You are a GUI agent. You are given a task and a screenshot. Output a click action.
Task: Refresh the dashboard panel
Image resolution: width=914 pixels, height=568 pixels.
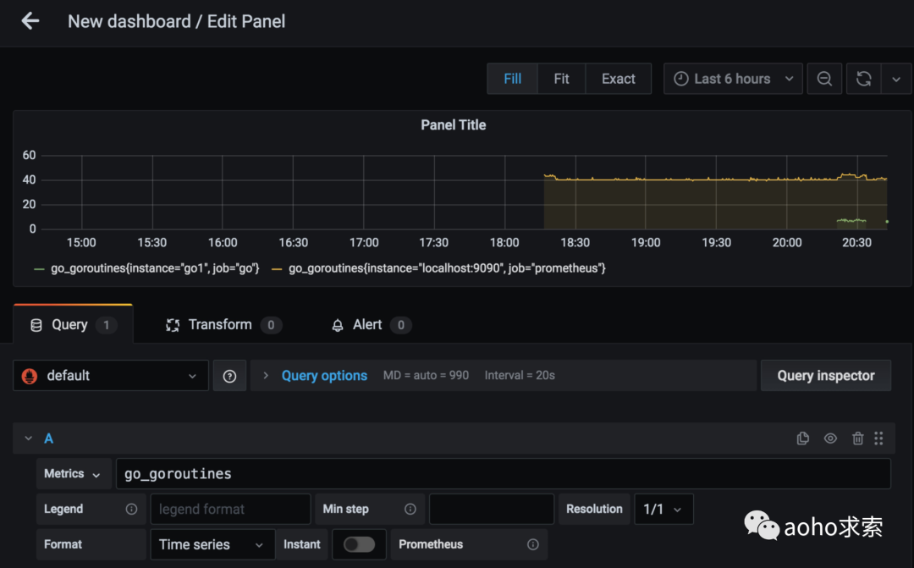(x=864, y=79)
